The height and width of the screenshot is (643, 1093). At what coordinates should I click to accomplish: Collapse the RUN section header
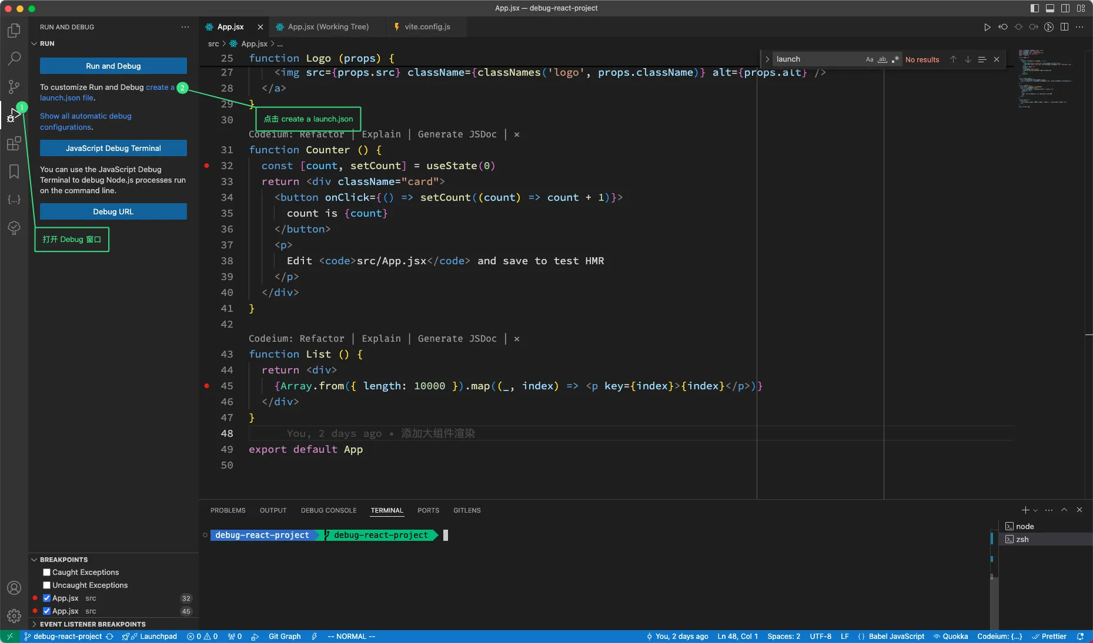pos(47,43)
